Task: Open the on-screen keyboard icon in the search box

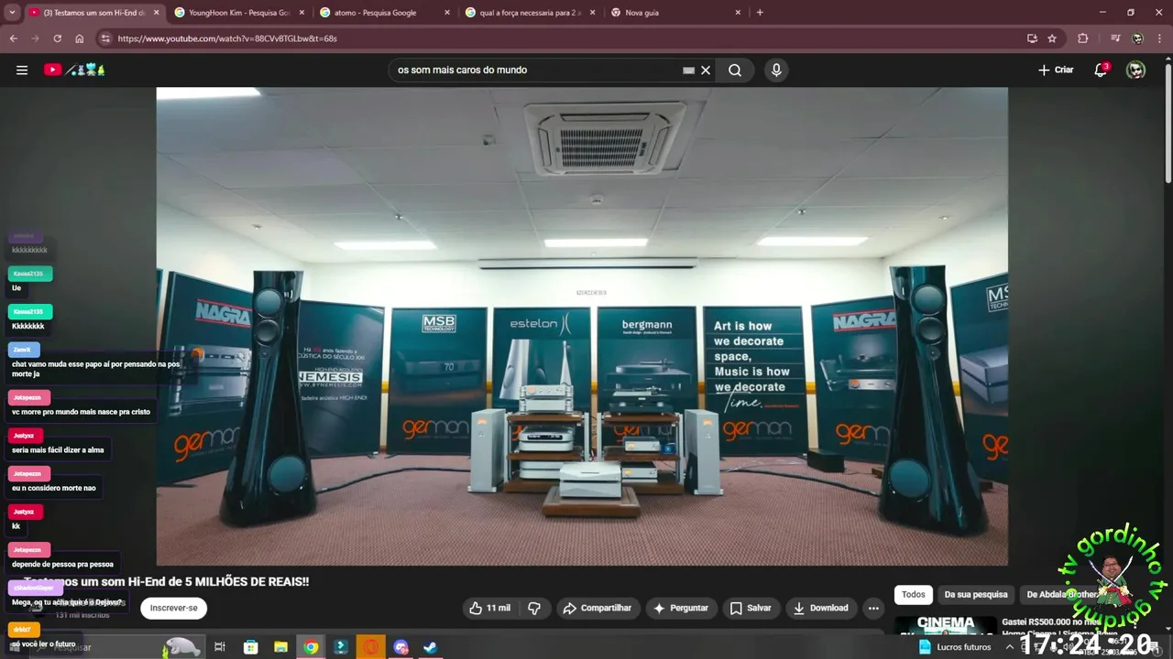Action: (689, 70)
